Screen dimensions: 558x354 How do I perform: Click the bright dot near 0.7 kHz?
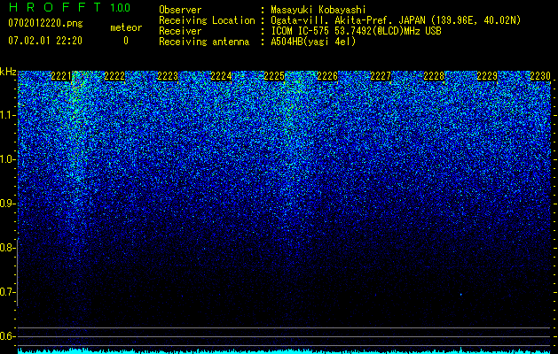(x=460, y=295)
